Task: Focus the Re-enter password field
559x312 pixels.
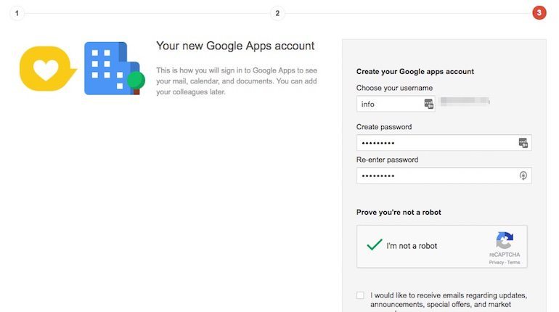Action: [444, 176]
